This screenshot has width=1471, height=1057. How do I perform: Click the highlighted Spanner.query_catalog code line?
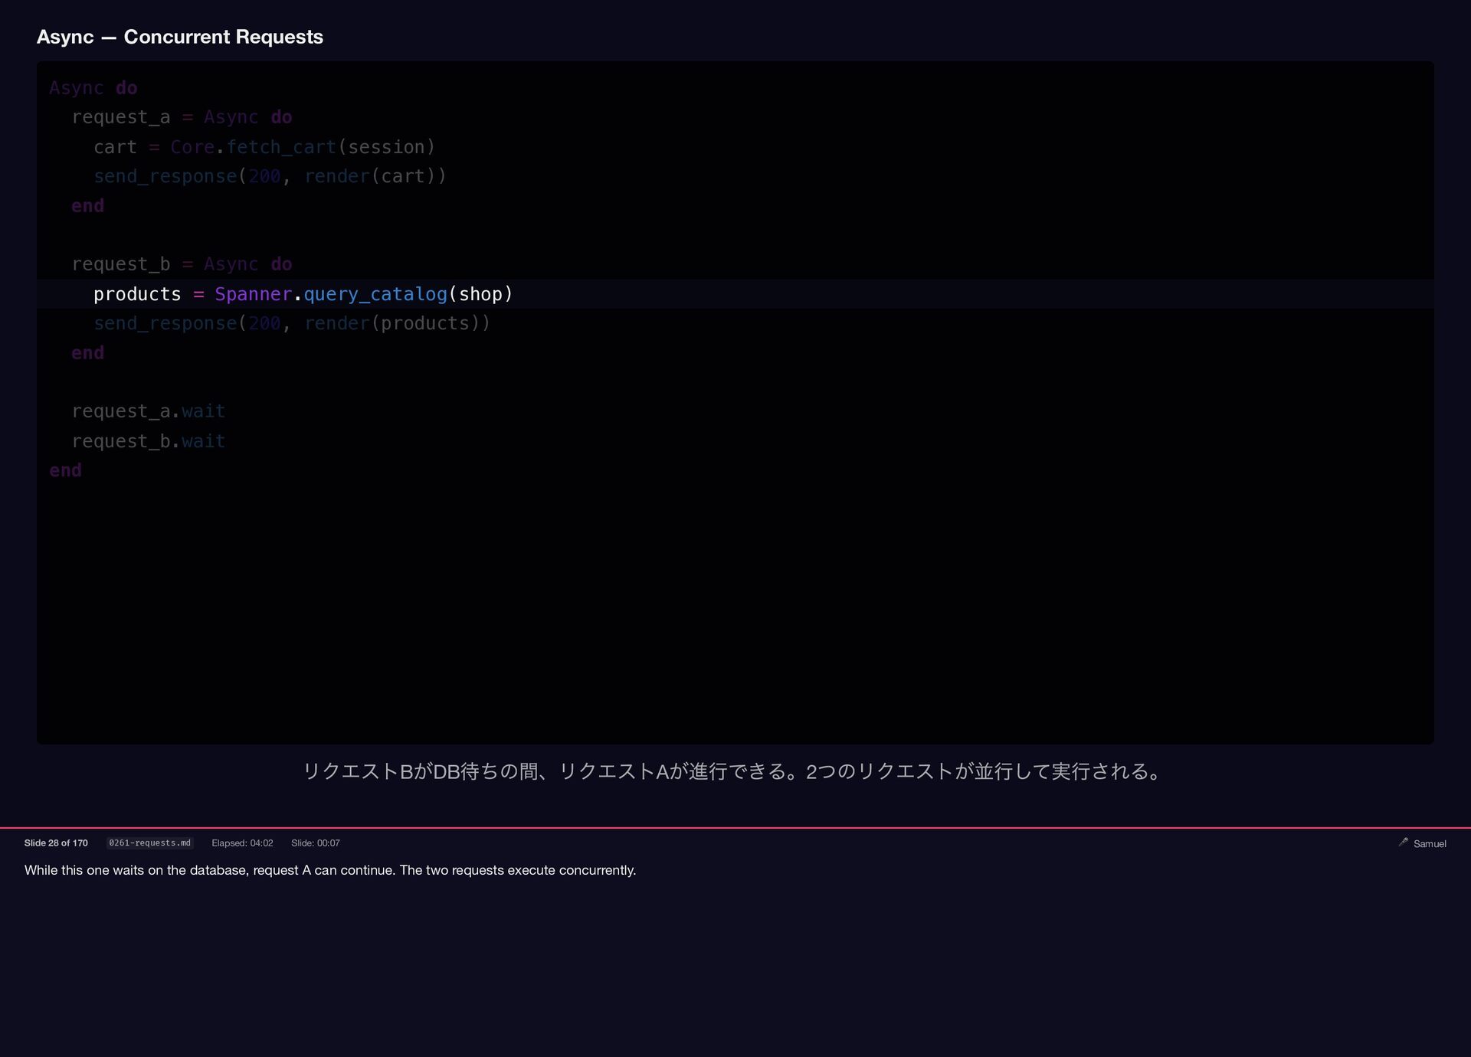[x=303, y=294]
